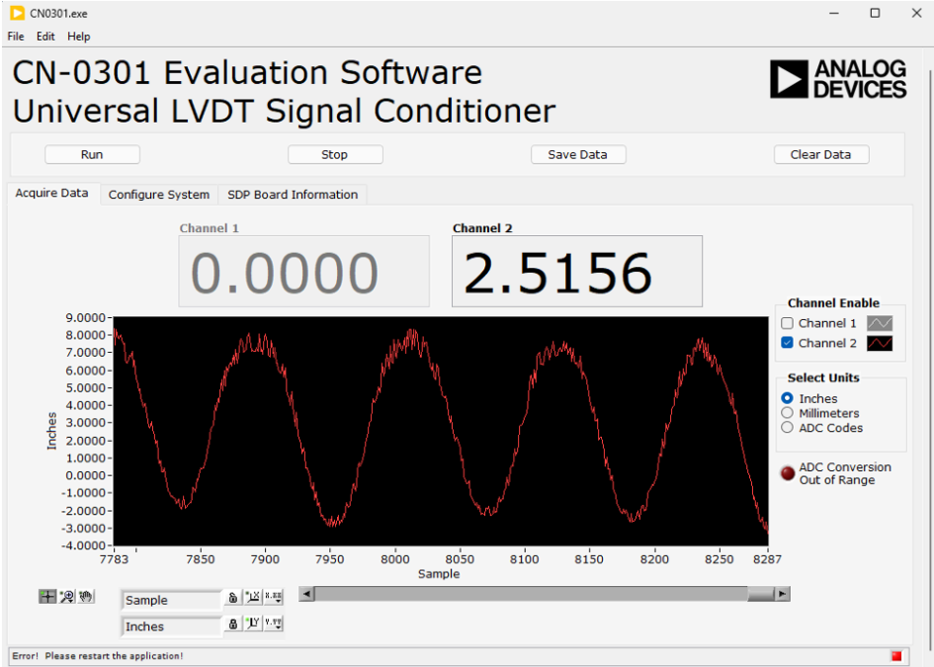The width and height of the screenshot is (934, 667).
Task: Click the X axis maximum value 8287
Action: tap(767, 559)
